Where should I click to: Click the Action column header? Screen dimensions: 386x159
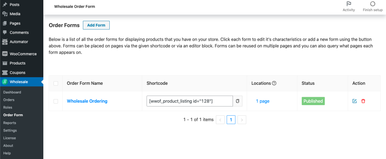click(359, 83)
